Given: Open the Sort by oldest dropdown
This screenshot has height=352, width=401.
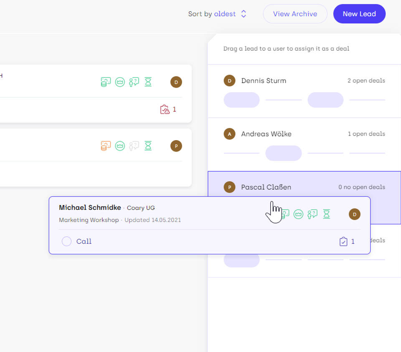Looking at the screenshot, I should click(x=217, y=14).
